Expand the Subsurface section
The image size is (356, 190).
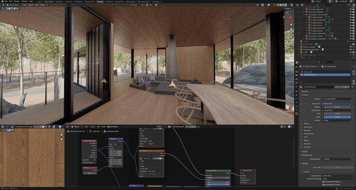tap(309, 126)
